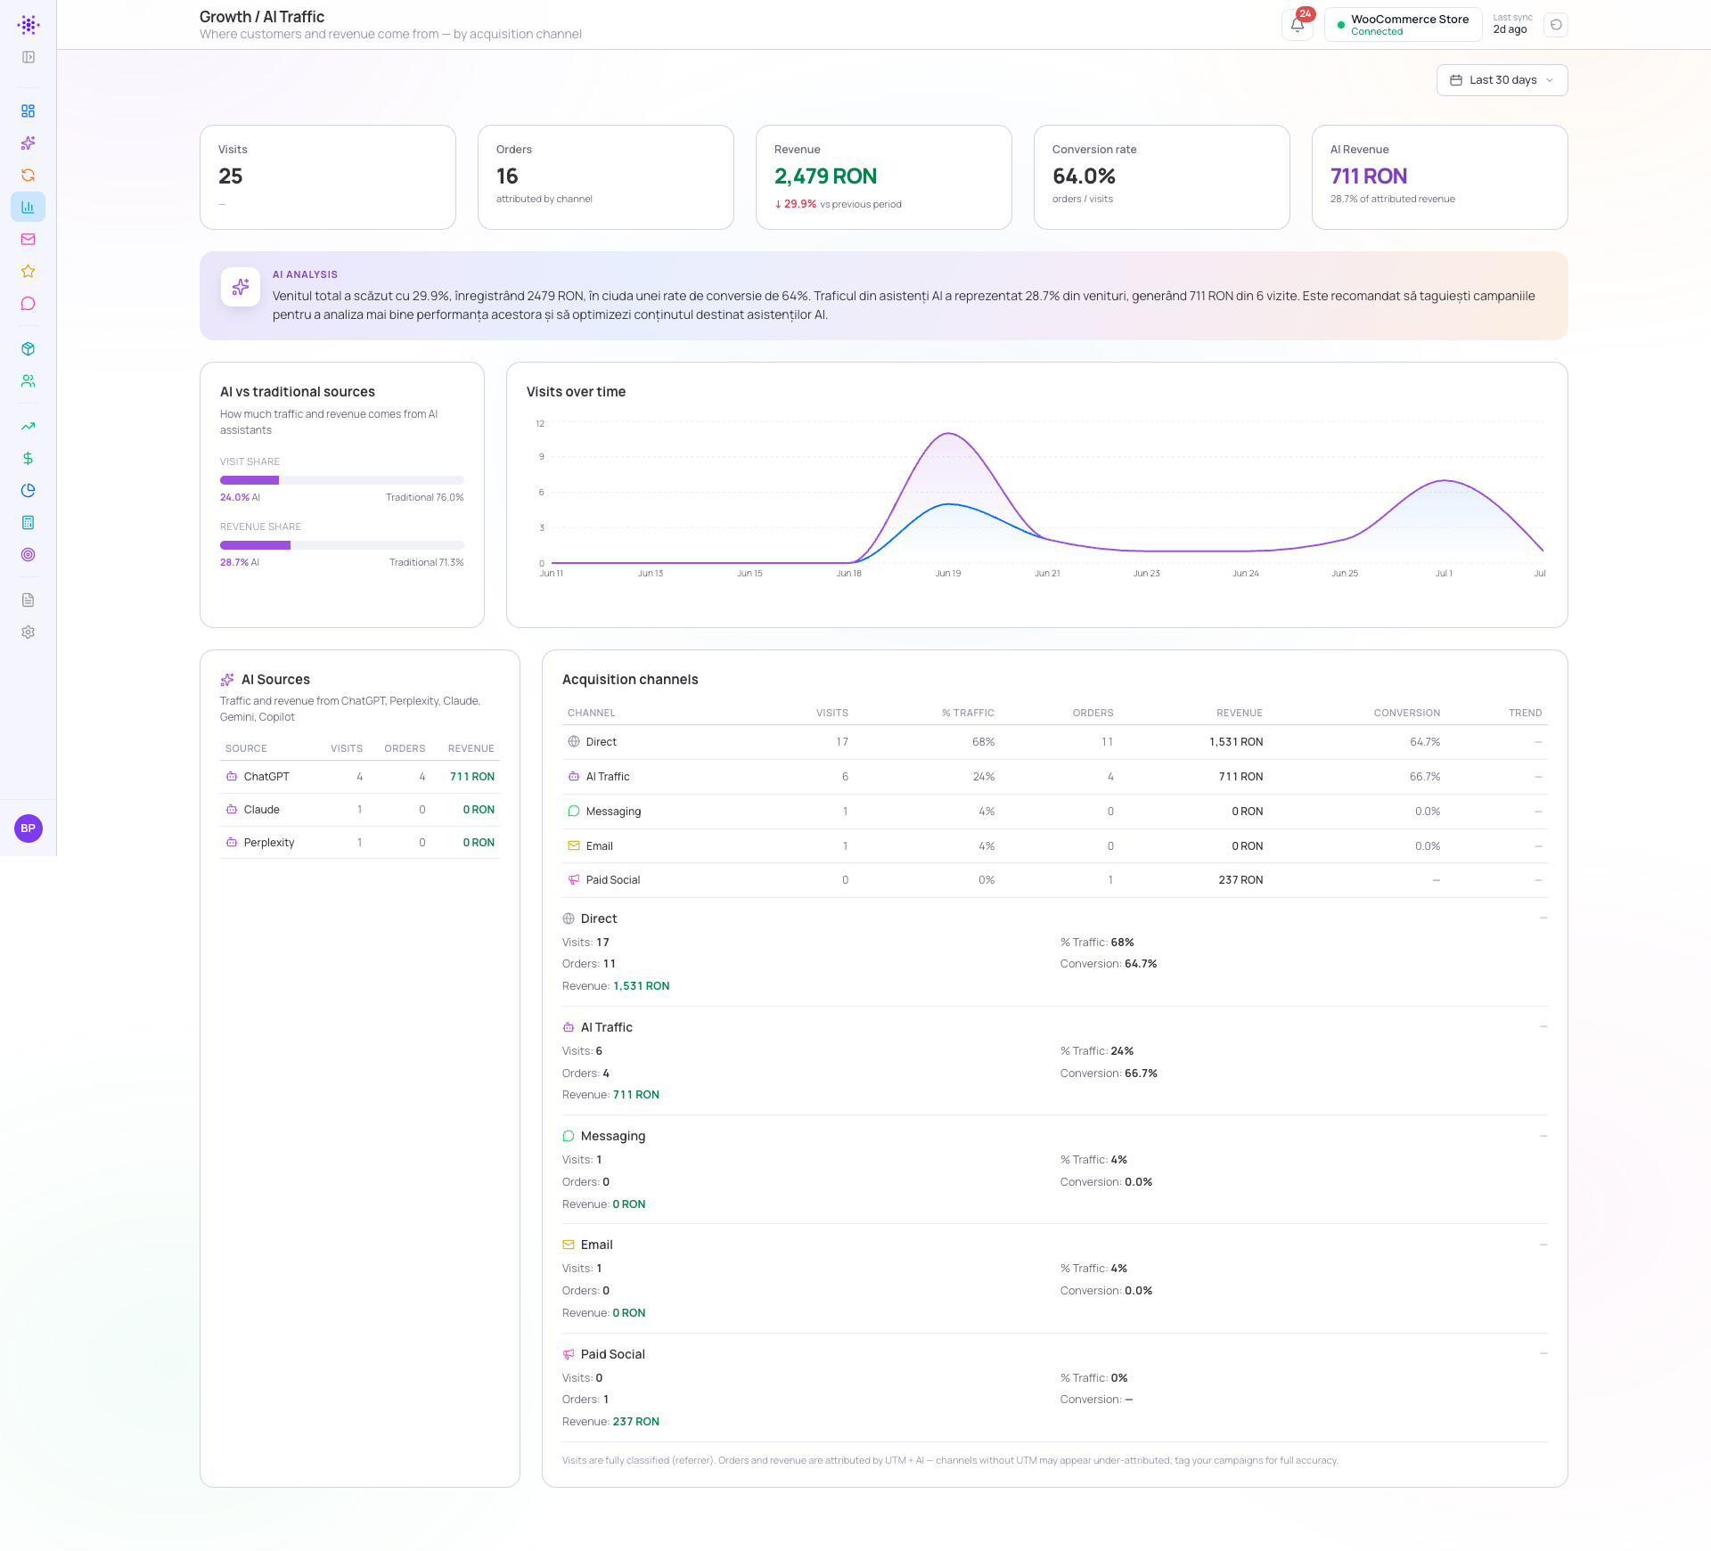Screen dimensions: 1711x1551
Task: Click the bot icon in the Claude row
Action: (232, 810)
